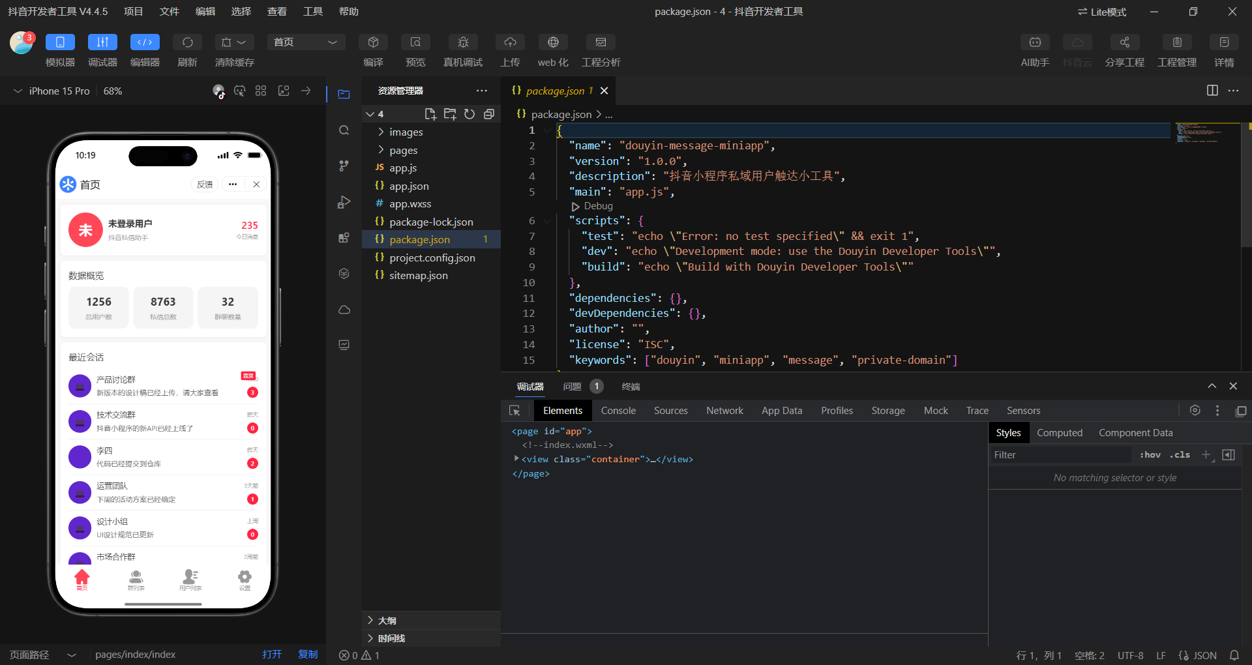Click the 编译 compile icon
1252x665 pixels.
point(373,42)
